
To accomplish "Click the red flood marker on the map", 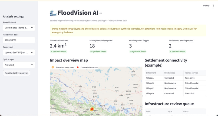I will pyautogui.click(x=92, y=109).
